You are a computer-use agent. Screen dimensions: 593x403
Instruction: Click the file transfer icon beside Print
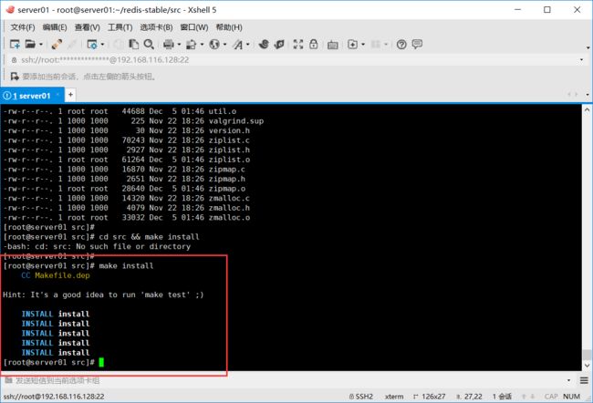pyautogui.click(x=192, y=45)
